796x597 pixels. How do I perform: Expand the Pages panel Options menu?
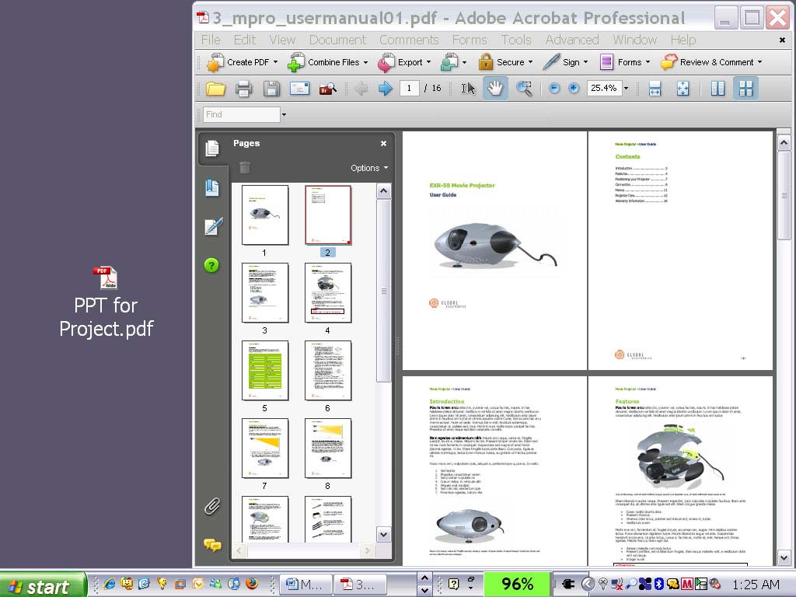pos(368,168)
